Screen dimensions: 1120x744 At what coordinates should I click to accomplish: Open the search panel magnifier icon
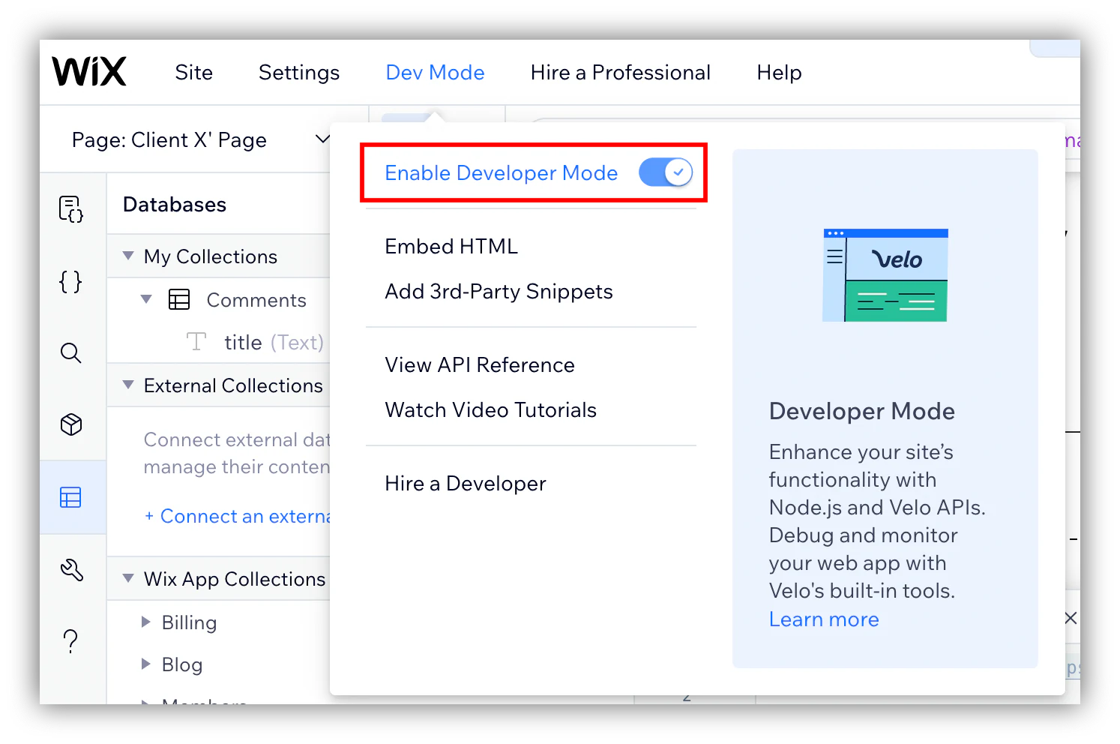pos(70,352)
